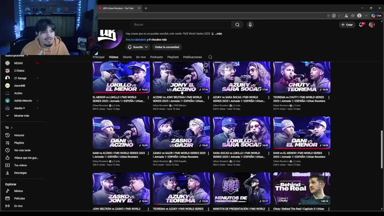This screenshot has height=216, width=384.
Task: Open the browser media control icon
Action: tap(346, 16)
